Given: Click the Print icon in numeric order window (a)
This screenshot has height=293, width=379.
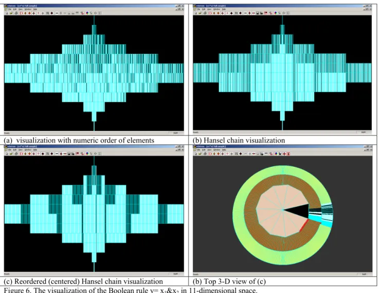Looking at the screenshot, I should [16, 13].
